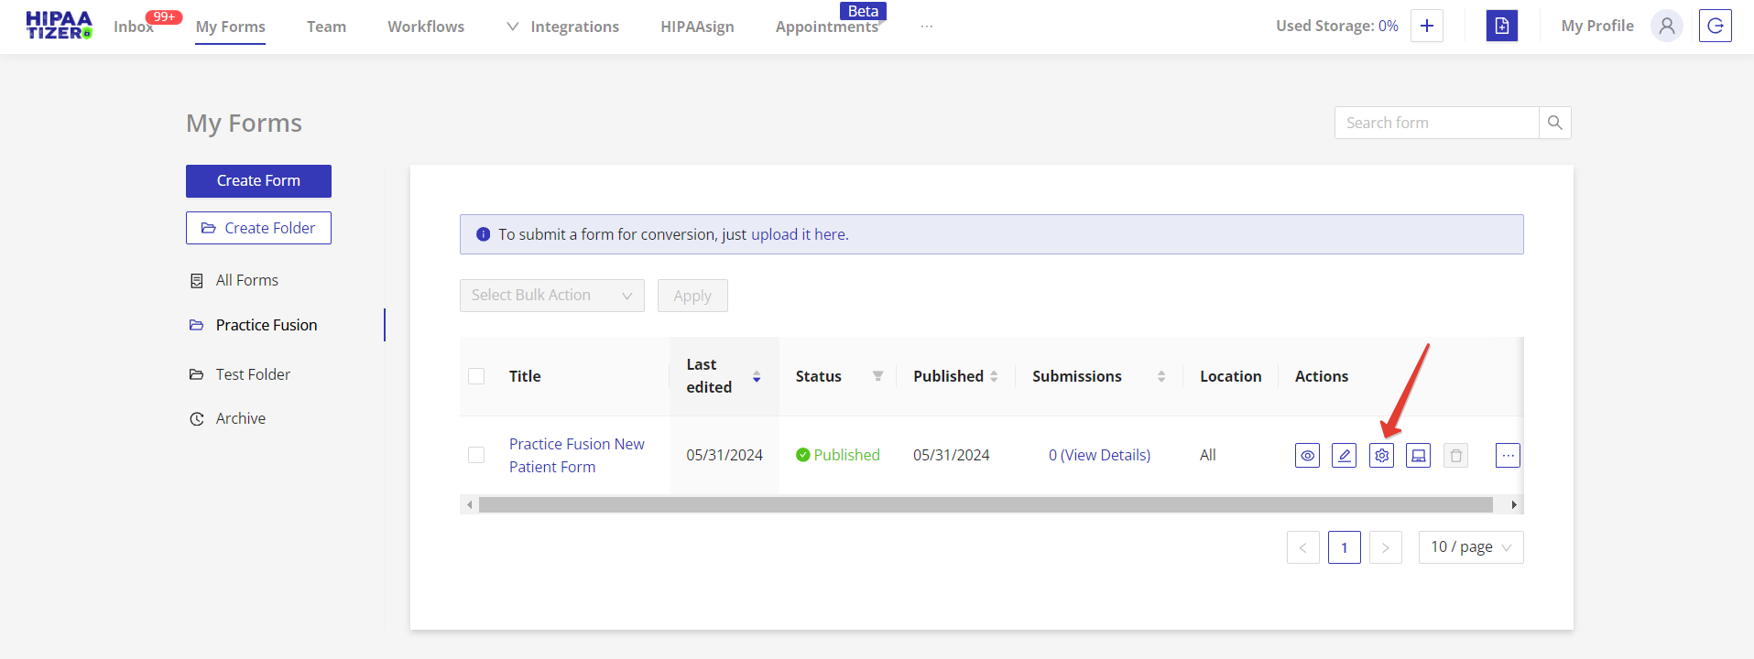The width and height of the screenshot is (1754, 659).
Task: Click the plus icon next to Used Storage
Action: click(1426, 26)
